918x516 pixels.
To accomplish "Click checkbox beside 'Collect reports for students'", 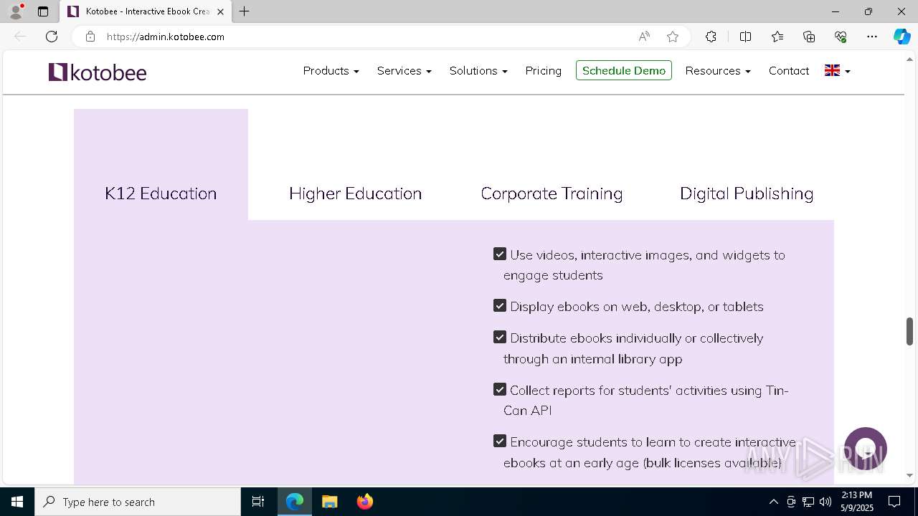I will 500,389.
